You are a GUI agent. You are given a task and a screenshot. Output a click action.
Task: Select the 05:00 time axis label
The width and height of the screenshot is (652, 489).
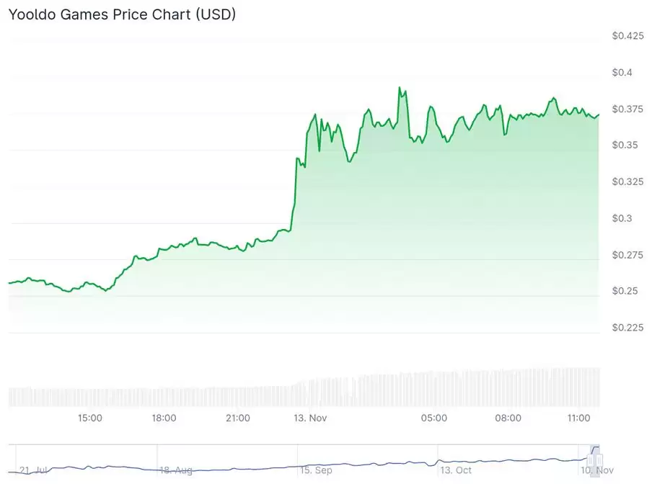coord(434,418)
